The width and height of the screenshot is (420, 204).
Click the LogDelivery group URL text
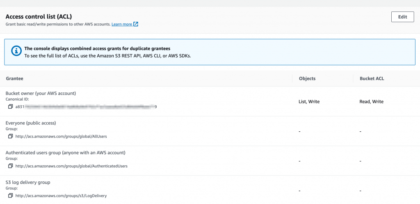61,196
